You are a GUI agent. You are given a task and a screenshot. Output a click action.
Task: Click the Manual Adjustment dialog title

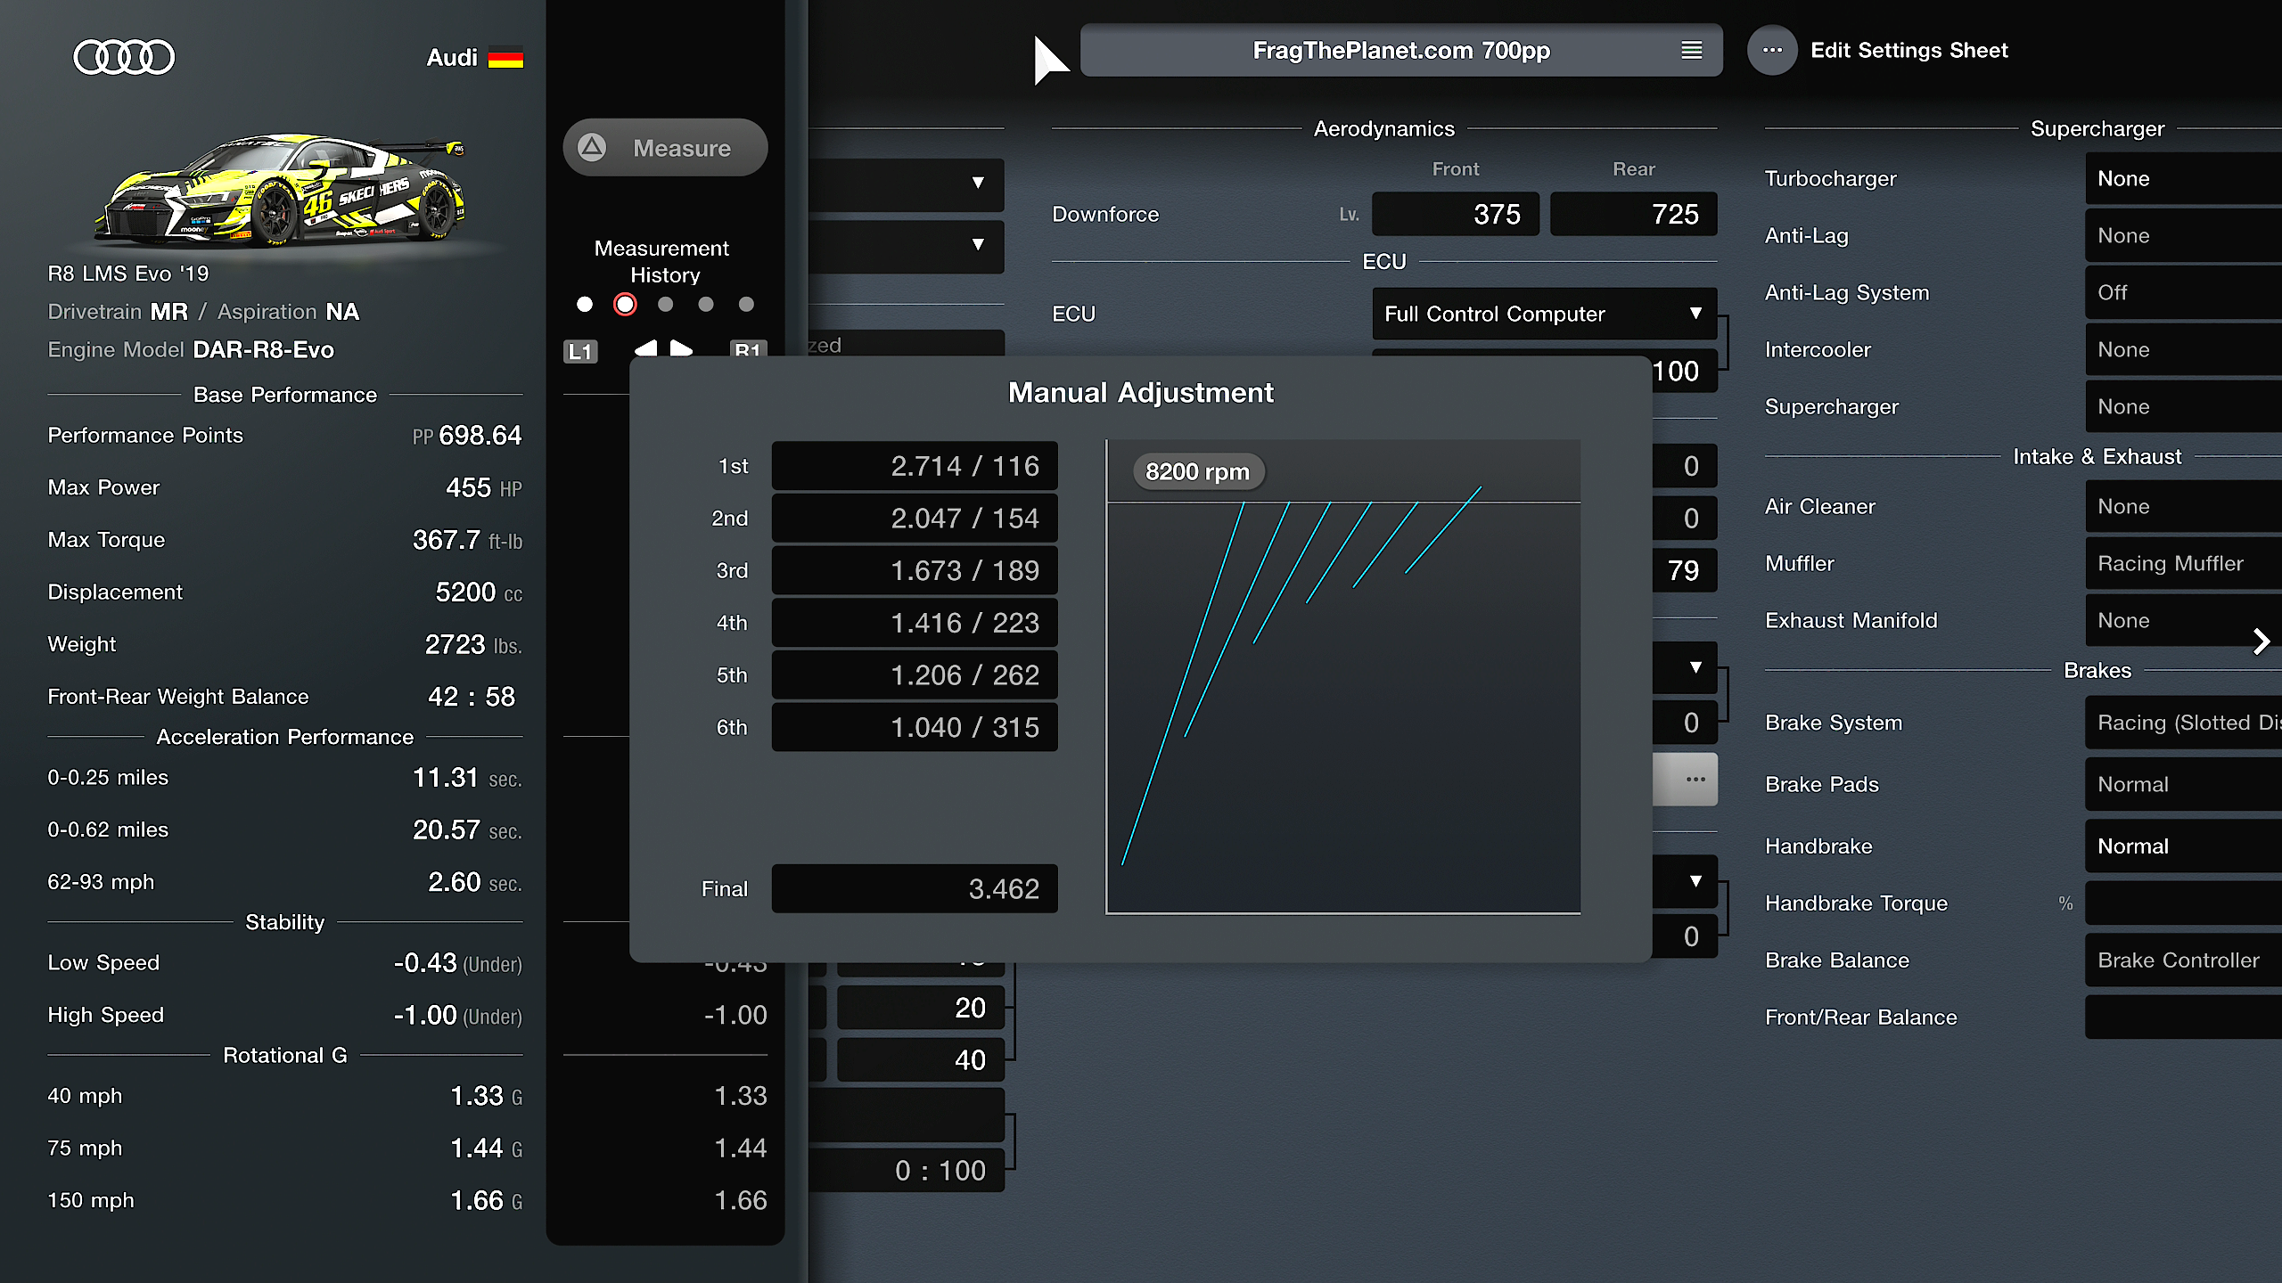(x=1141, y=393)
